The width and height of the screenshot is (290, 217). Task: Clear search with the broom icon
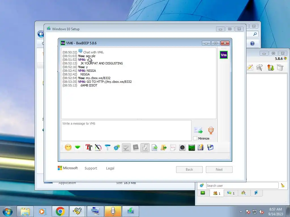(283, 185)
